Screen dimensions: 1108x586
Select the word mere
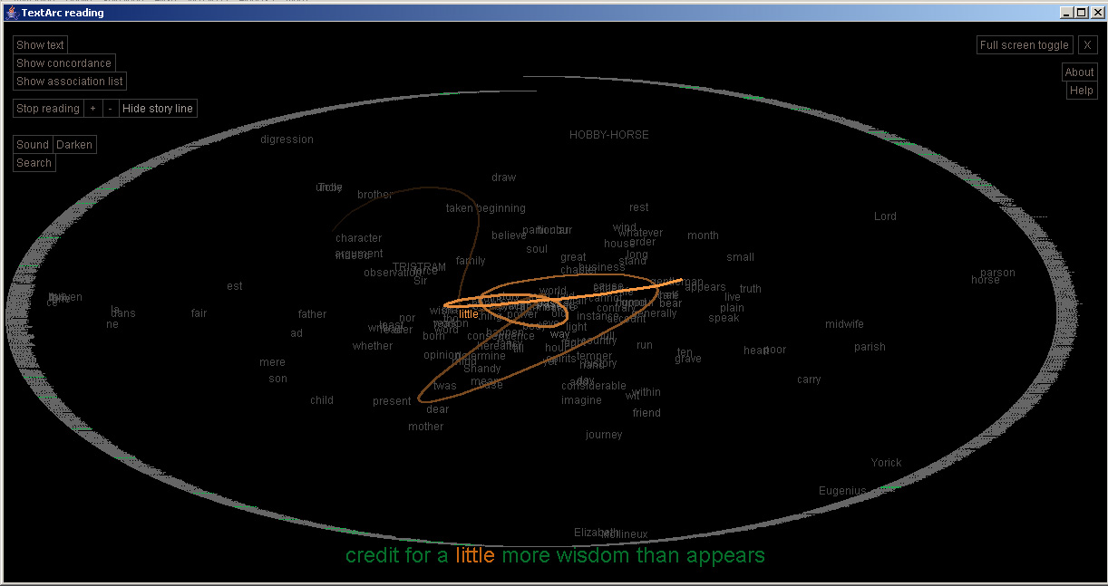pos(272,362)
